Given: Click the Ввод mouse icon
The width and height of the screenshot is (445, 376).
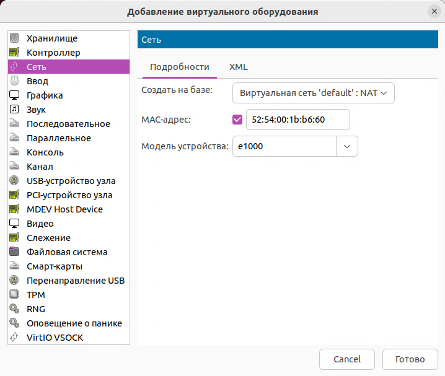Looking at the screenshot, I should [x=15, y=81].
